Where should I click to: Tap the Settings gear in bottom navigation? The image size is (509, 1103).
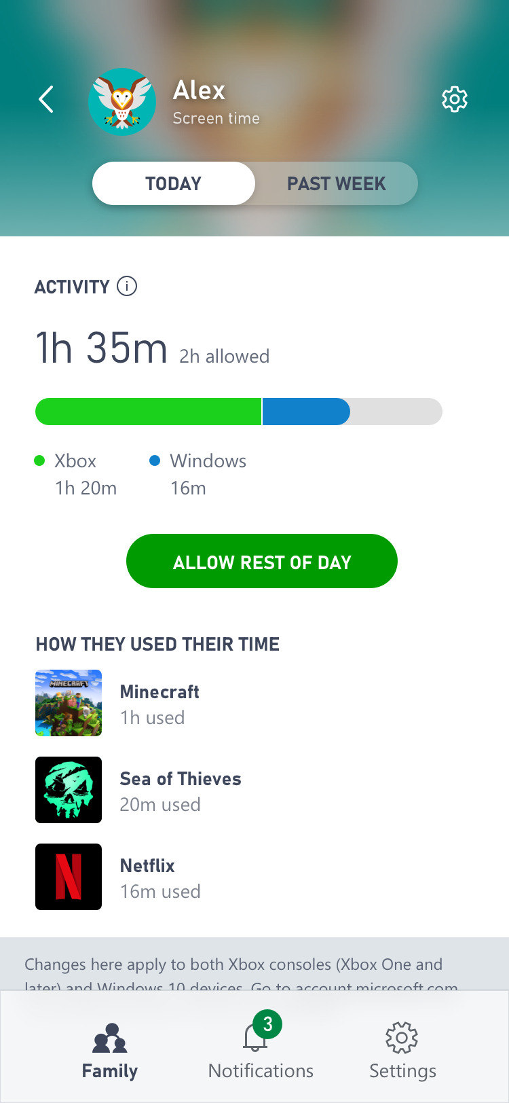pyautogui.click(x=402, y=1038)
